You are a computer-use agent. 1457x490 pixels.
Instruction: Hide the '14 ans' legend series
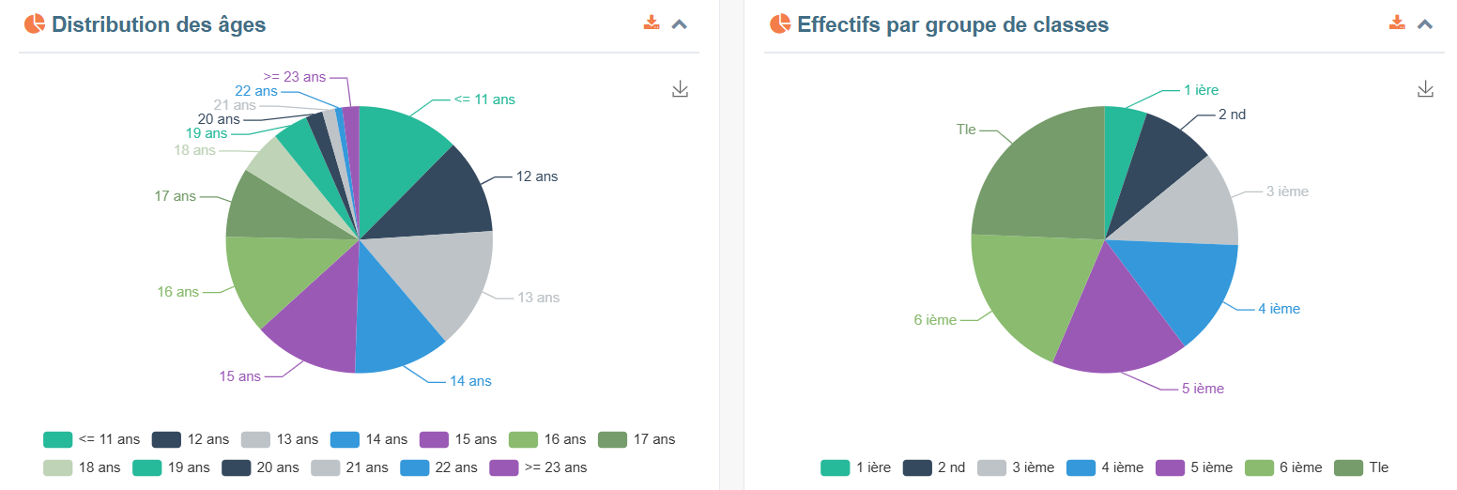click(369, 439)
